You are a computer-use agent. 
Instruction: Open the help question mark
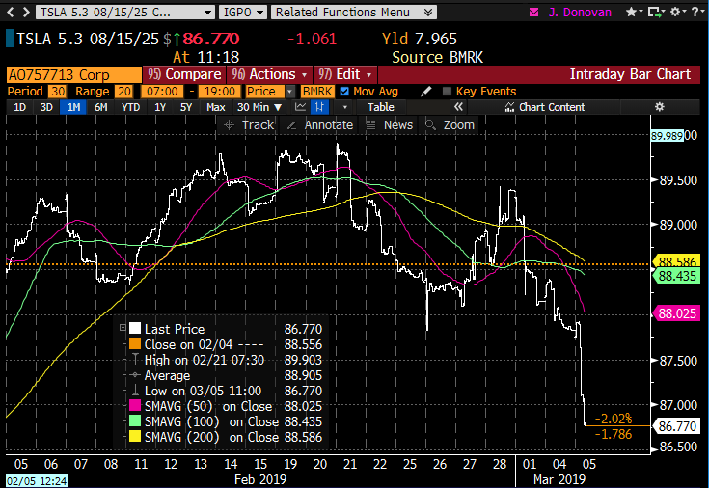pos(695,12)
